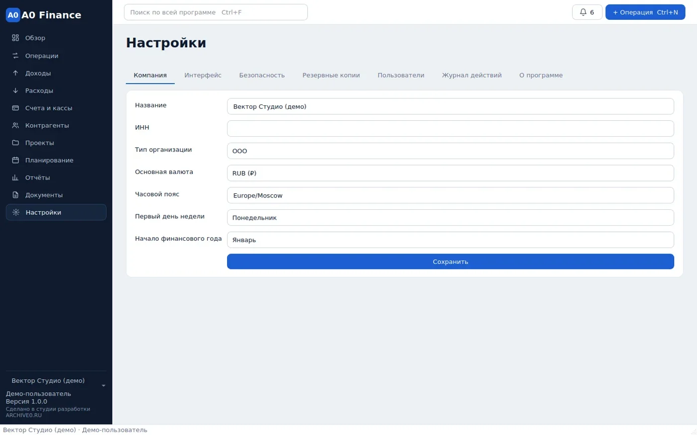Click the Операции swap arrows icon

(x=15, y=56)
